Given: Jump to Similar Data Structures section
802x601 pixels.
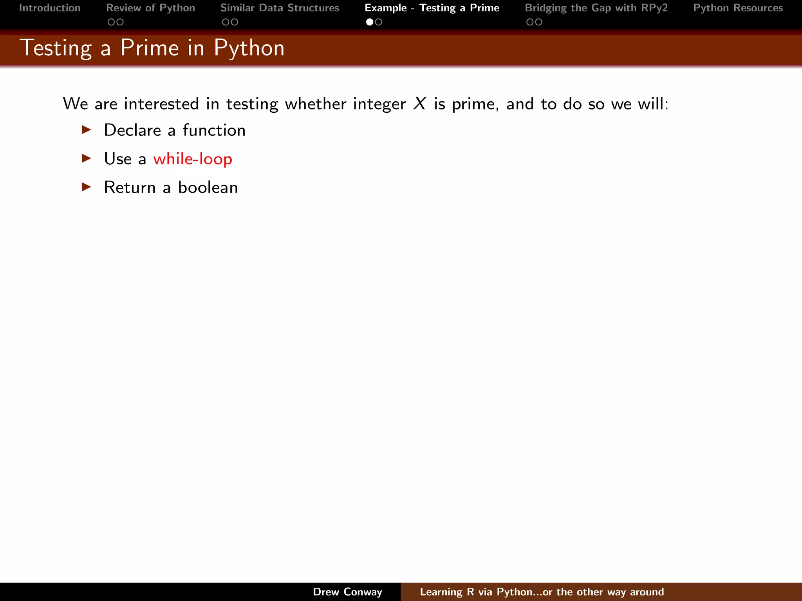Looking at the screenshot, I should click(280, 8).
